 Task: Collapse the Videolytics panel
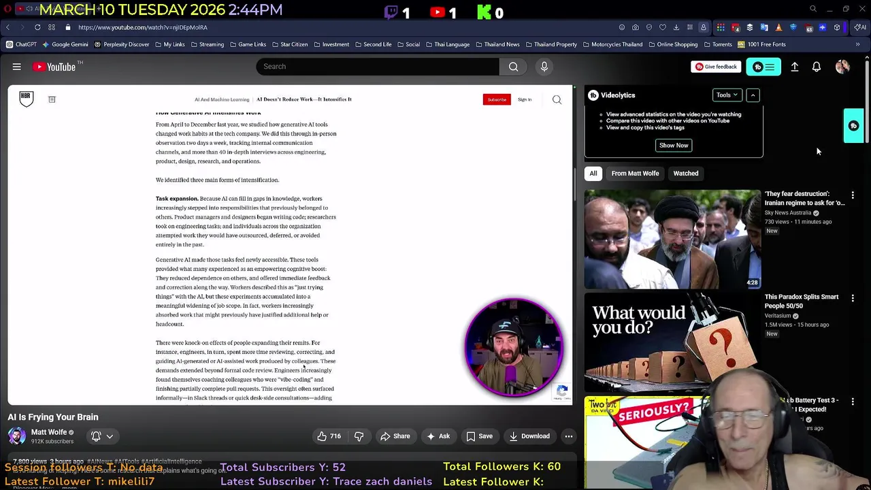tap(753, 95)
